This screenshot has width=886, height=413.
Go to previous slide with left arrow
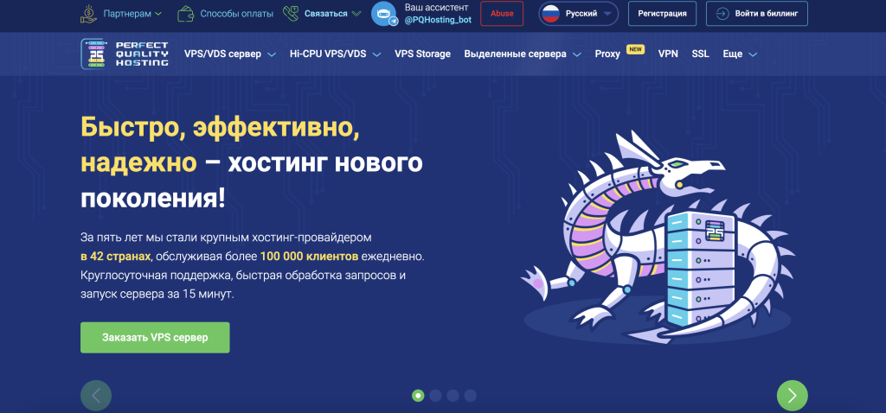(96, 395)
